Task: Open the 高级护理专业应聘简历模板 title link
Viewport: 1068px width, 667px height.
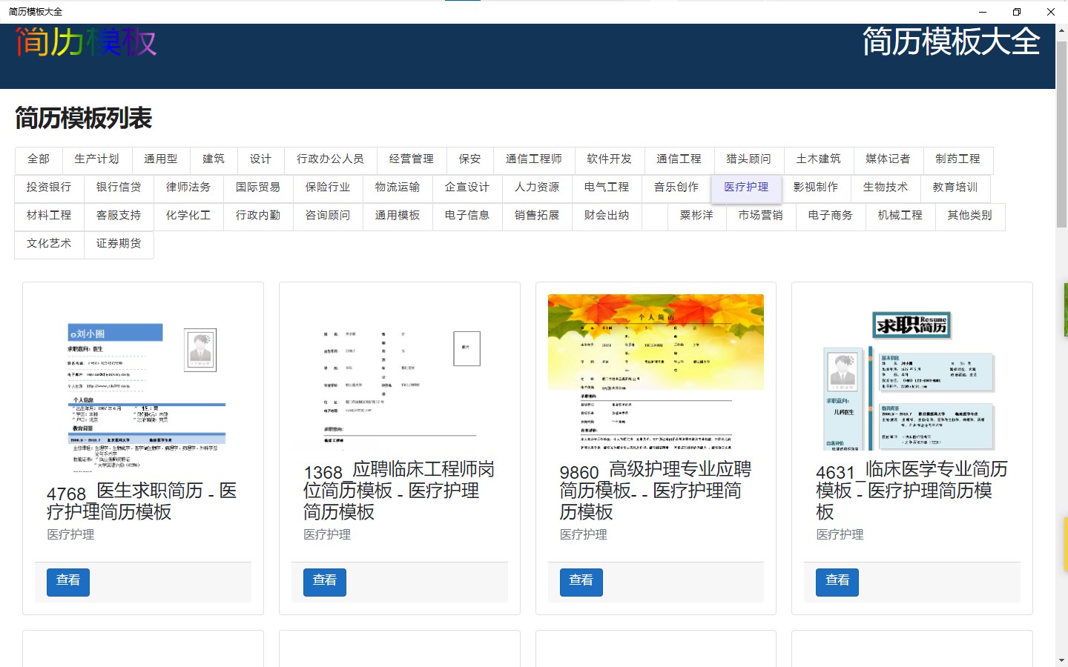Action: pyautogui.click(x=655, y=491)
